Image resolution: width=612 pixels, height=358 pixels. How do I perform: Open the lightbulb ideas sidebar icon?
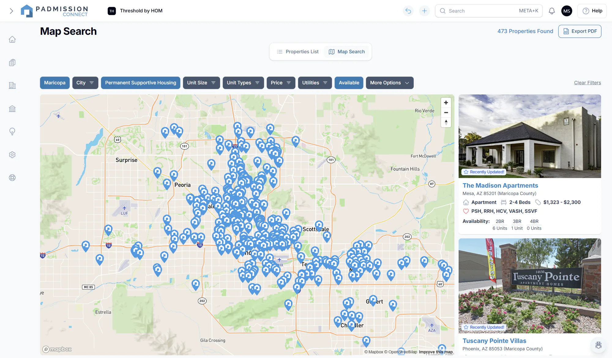pyautogui.click(x=12, y=132)
